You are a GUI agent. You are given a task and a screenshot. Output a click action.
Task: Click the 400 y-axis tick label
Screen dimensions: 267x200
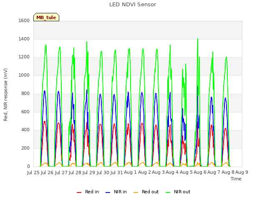point(25,130)
